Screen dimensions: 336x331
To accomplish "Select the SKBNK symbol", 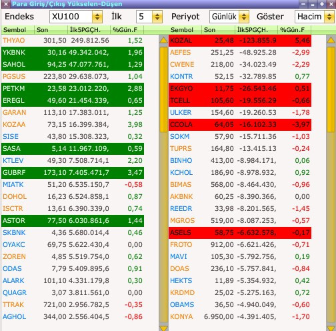I will 14,233.
